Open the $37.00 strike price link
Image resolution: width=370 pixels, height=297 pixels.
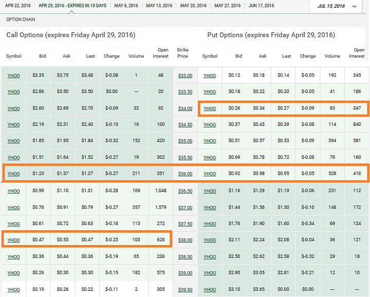(185, 208)
